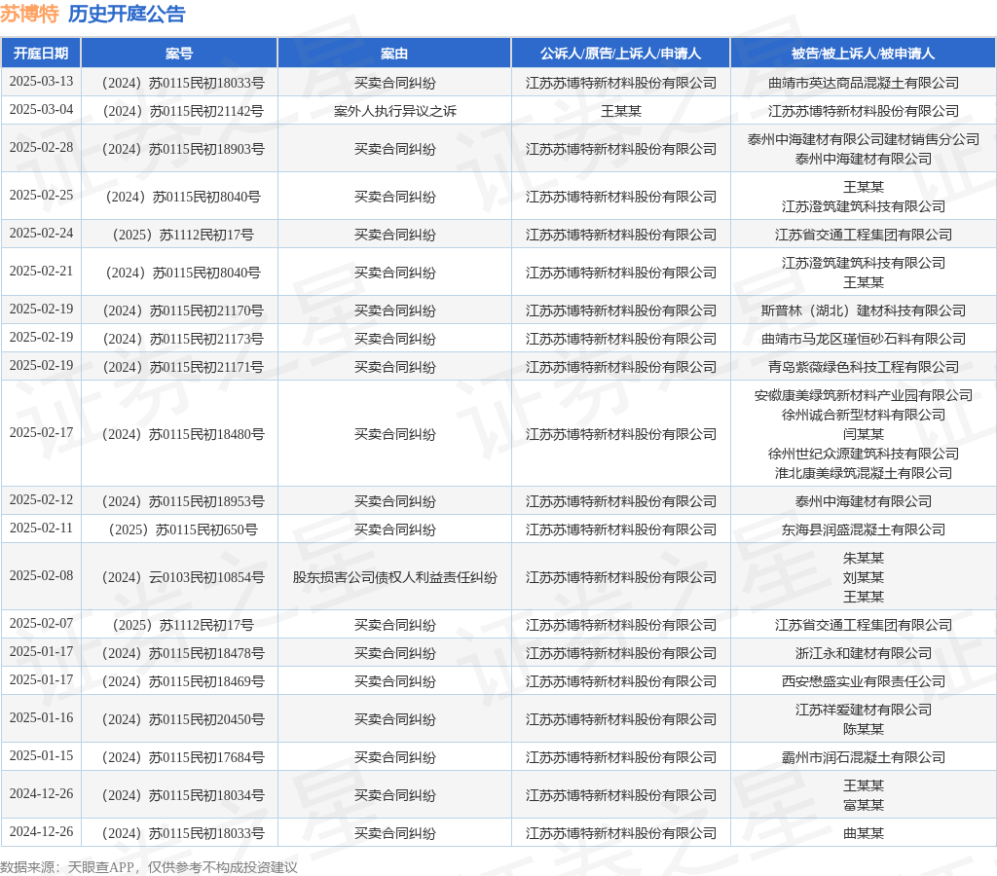The image size is (997, 876).
Task: Click the 股东损害公司债权人利益责任纠纷 cell
Action: point(395,577)
